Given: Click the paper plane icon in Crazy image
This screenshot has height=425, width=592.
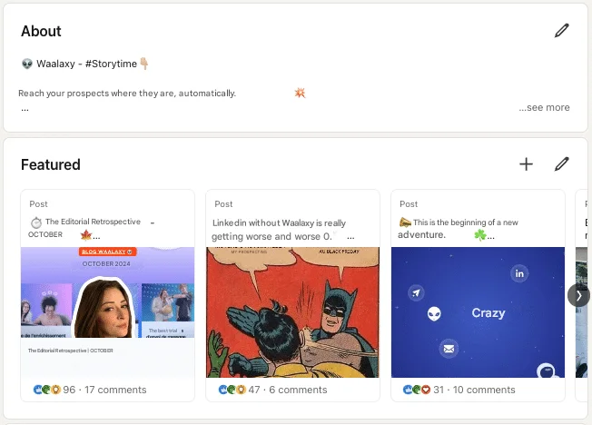Looking at the screenshot, I should coord(416,292).
